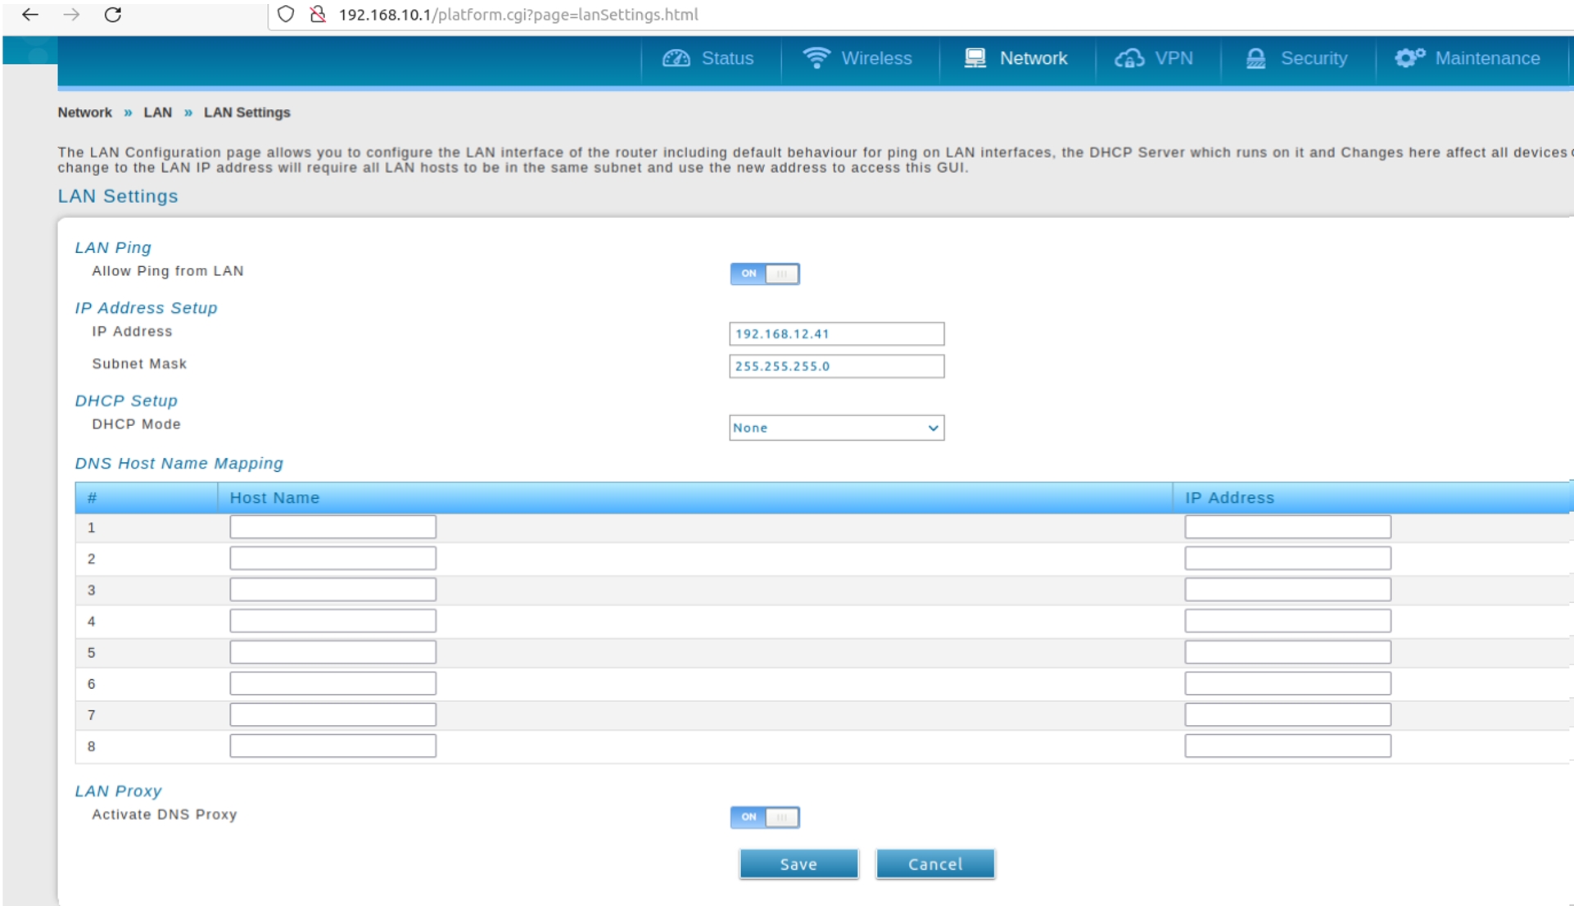This screenshot has height=906, width=1574.
Task: Toggle Allow Ping from LAN switch
Action: [x=764, y=274]
